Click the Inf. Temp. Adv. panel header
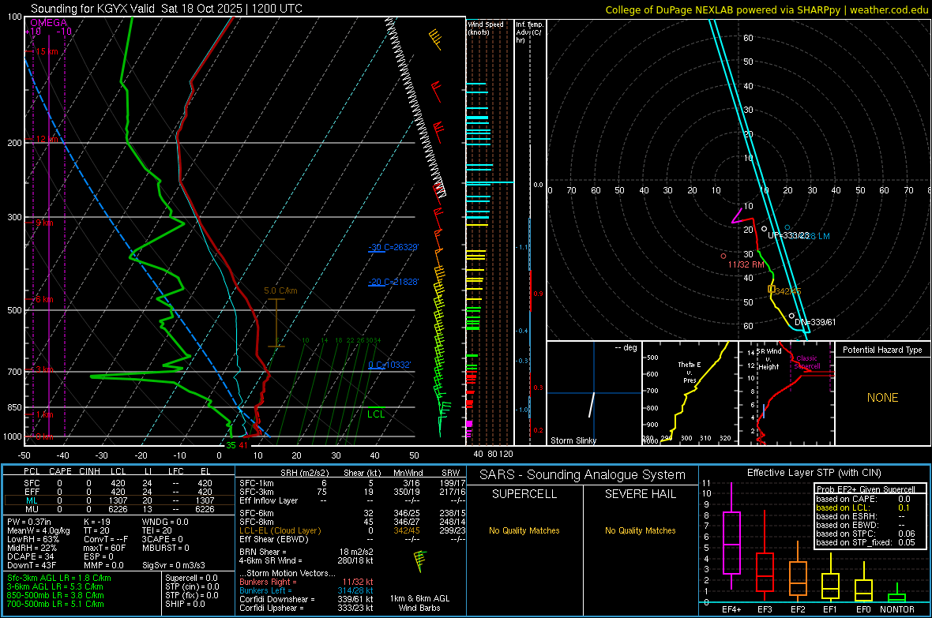Image resolution: width=932 pixels, height=618 pixels. coord(529,32)
